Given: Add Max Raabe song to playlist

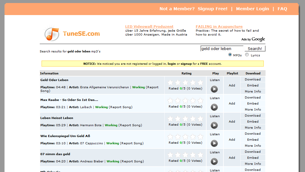Looking at the screenshot, I should point(232,104).
